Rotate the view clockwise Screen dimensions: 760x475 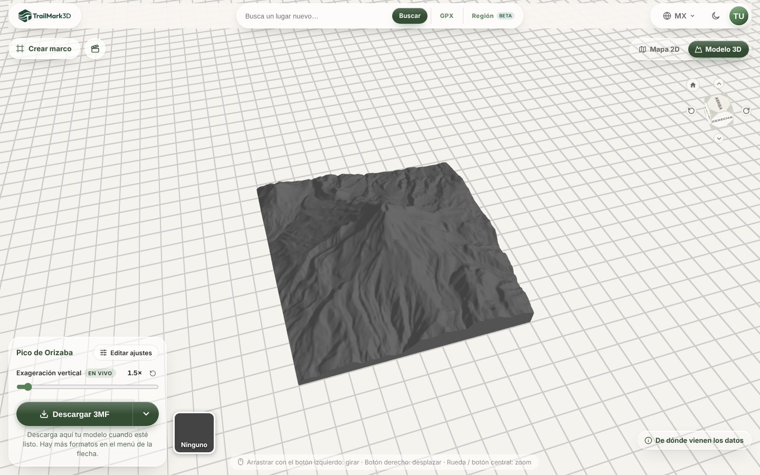tap(746, 111)
